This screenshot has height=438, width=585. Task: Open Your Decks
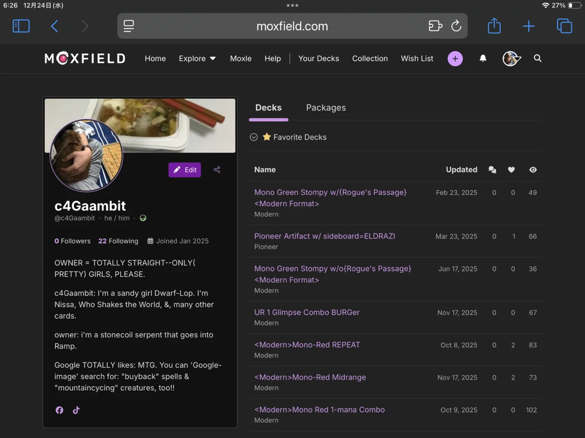click(x=318, y=58)
